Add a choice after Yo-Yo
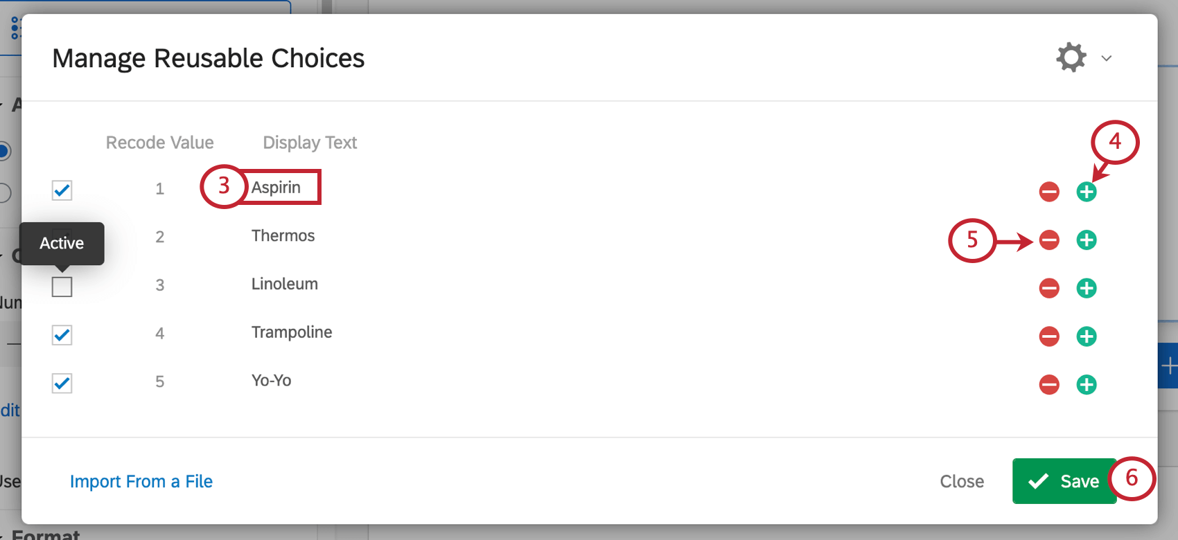Viewport: 1178px width, 540px height. coord(1087,385)
